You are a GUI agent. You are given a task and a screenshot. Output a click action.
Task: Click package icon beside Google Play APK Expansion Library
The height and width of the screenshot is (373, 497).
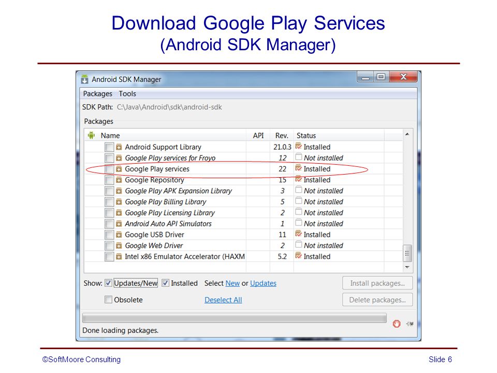[x=119, y=191]
